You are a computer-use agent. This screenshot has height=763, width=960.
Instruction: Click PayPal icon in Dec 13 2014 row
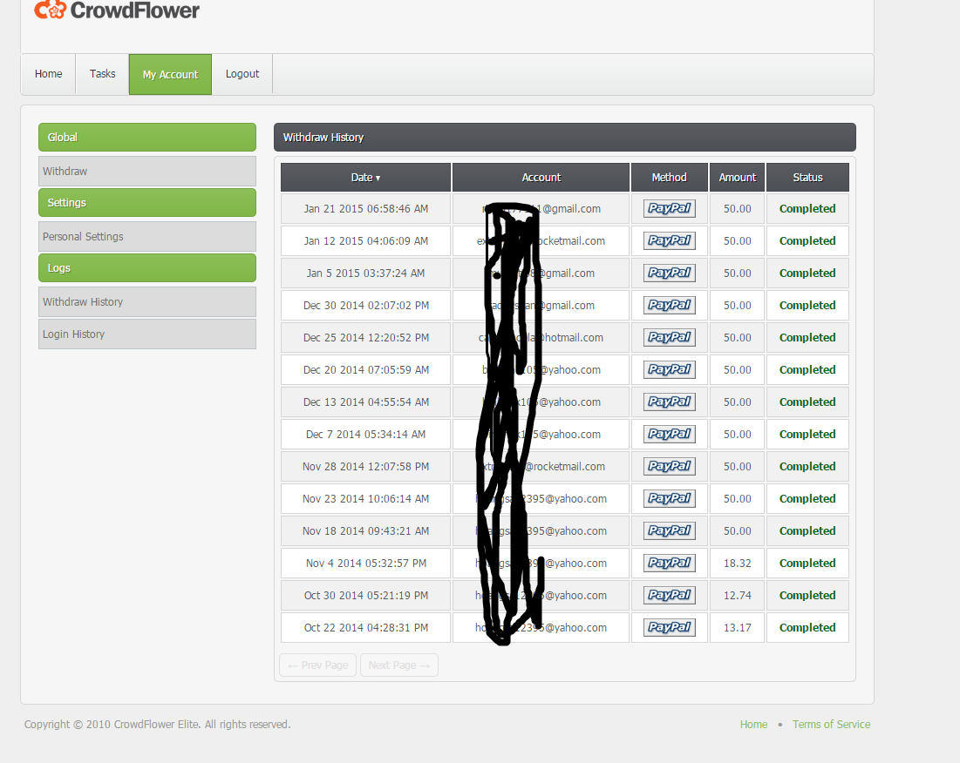tap(669, 402)
